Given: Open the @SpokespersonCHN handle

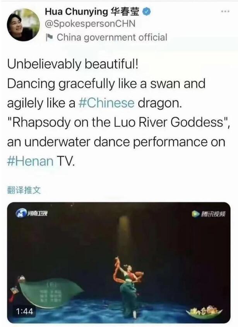Looking at the screenshot, I should tap(90, 24).
